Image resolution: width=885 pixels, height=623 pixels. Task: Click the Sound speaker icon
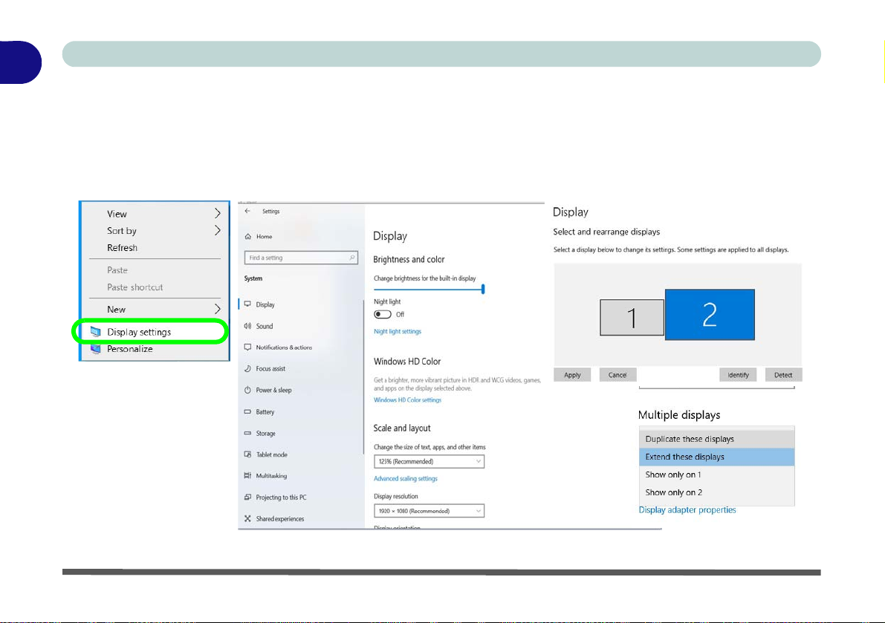(x=247, y=326)
